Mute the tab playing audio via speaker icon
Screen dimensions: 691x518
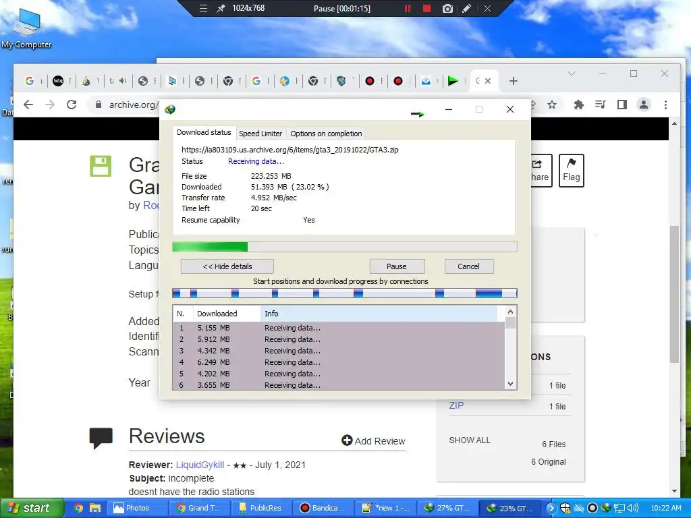coord(123,81)
